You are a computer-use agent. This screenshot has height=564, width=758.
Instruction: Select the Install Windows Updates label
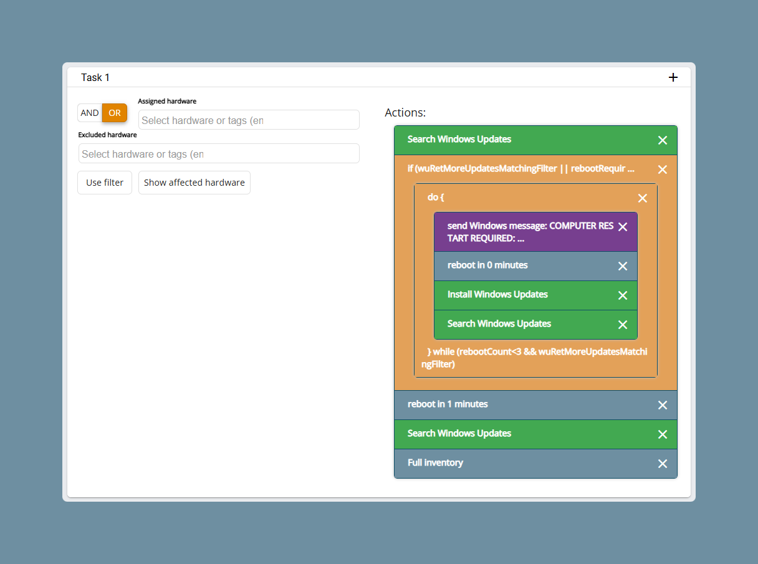point(497,294)
